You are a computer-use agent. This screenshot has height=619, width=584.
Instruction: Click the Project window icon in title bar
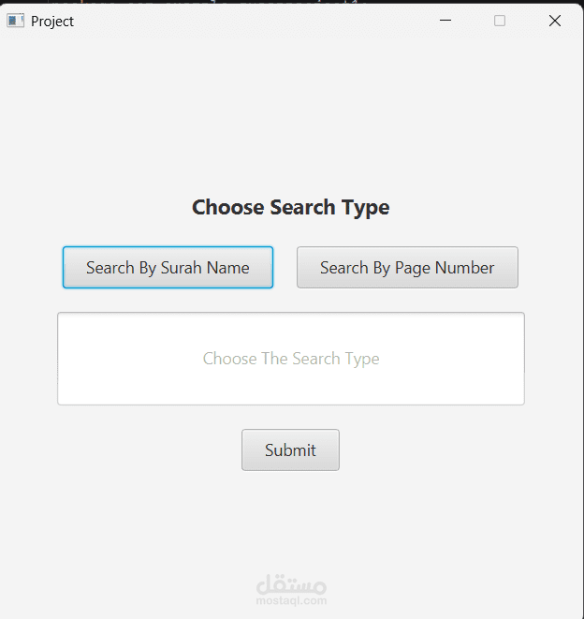[x=15, y=21]
